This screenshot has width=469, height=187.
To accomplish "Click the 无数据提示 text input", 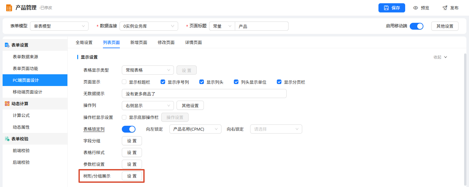I will click(204, 93).
